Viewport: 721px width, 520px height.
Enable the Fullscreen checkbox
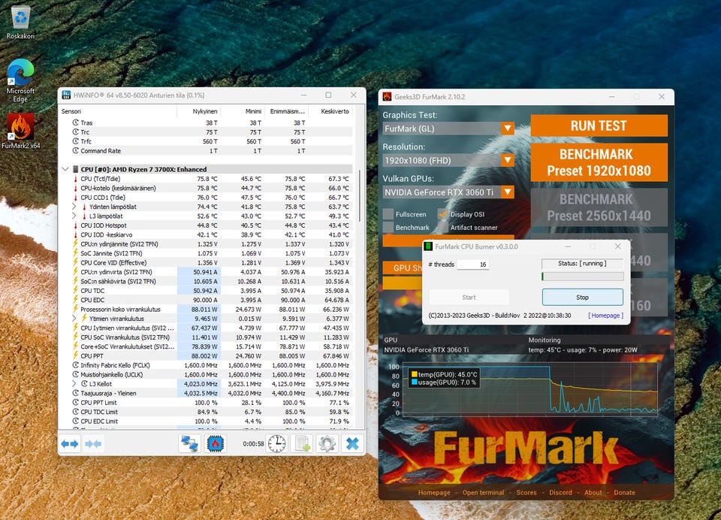pos(388,214)
